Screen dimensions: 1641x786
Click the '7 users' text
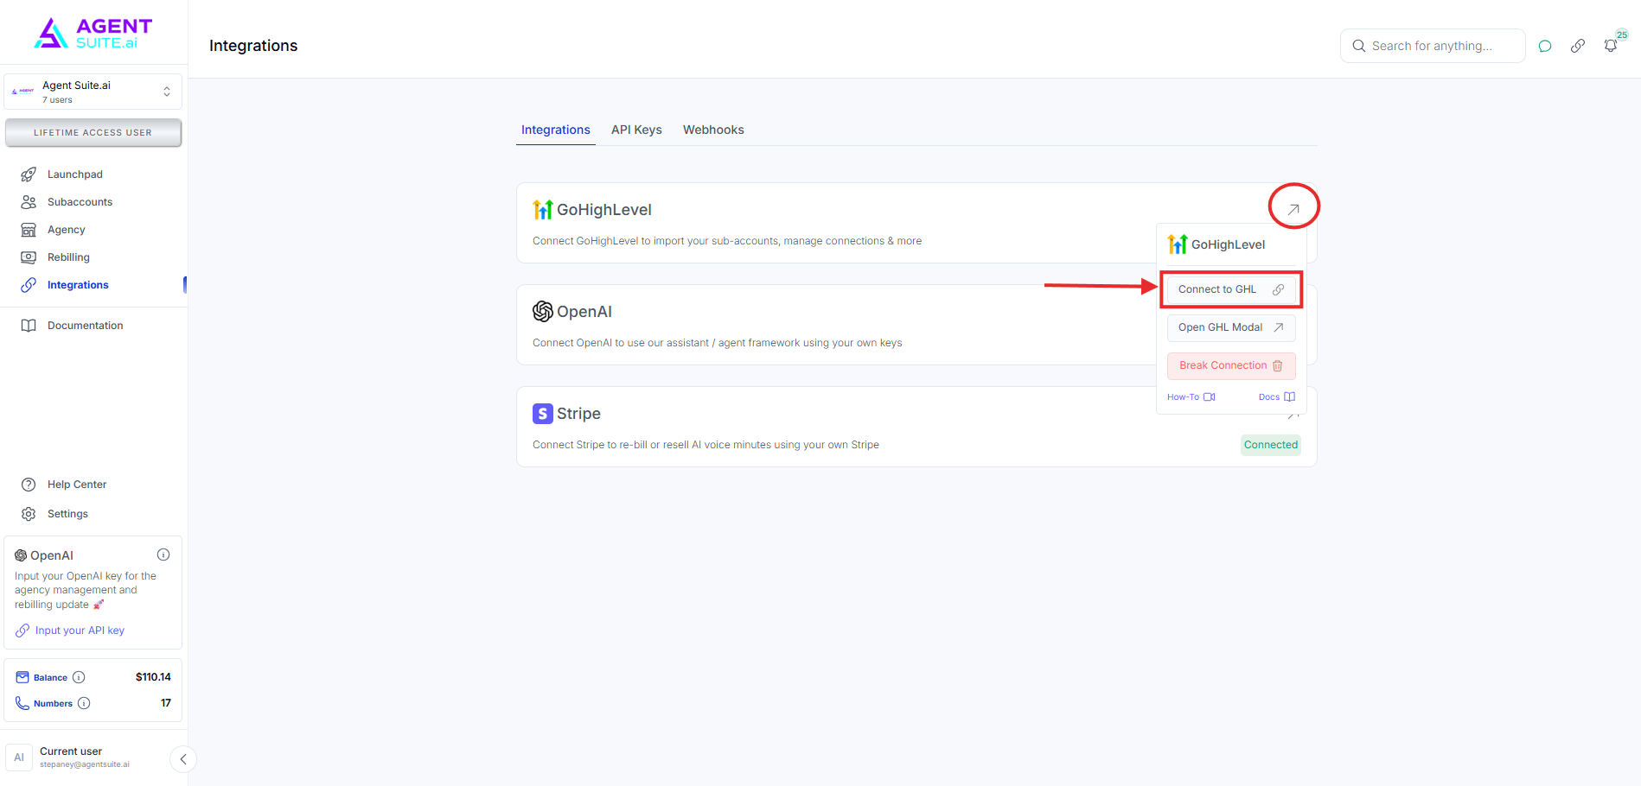[x=57, y=100]
